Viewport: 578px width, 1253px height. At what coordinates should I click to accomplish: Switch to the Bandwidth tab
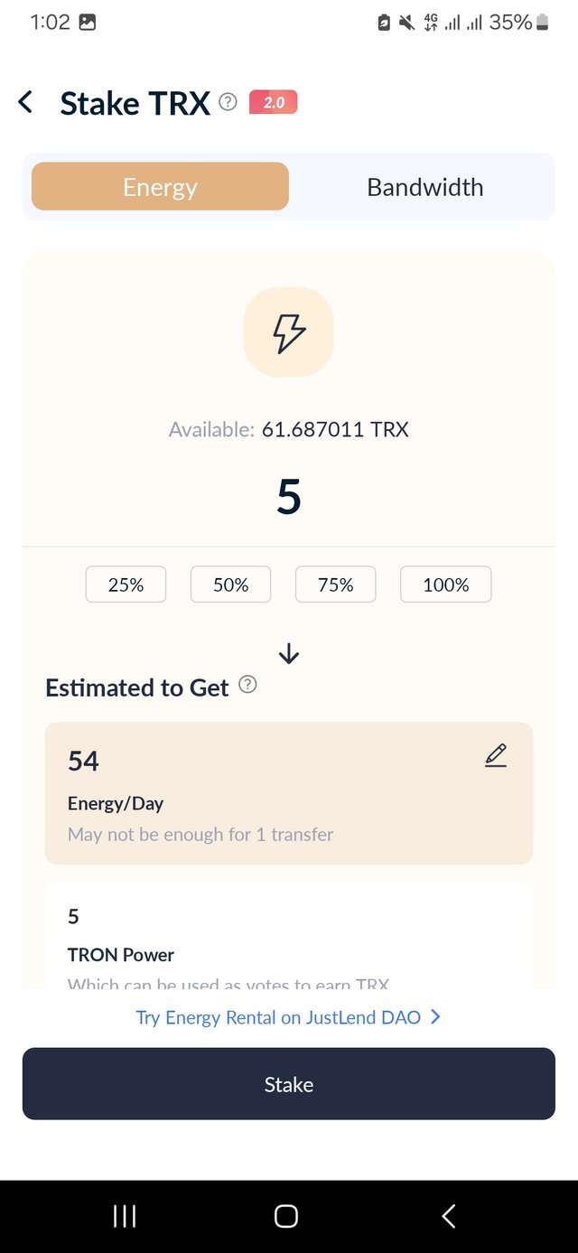click(x=424, y=187)
